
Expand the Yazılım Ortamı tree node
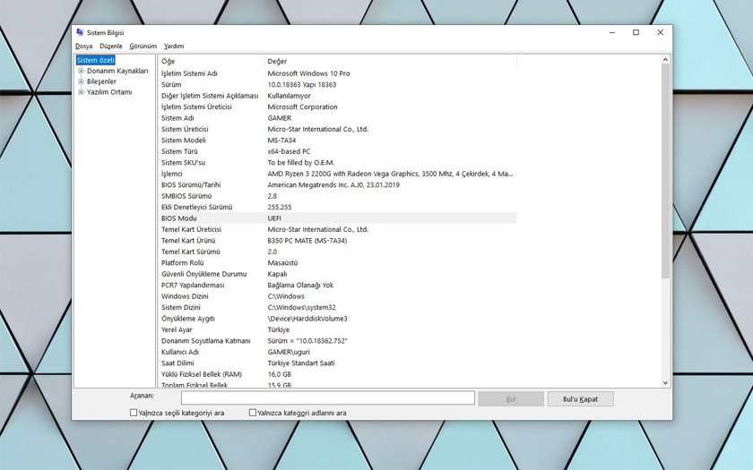click(x=81, y=92)
